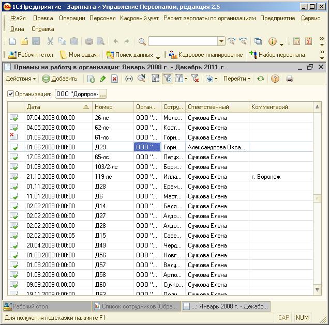Open the Действия dropdown menu

(x=21, y=79)
